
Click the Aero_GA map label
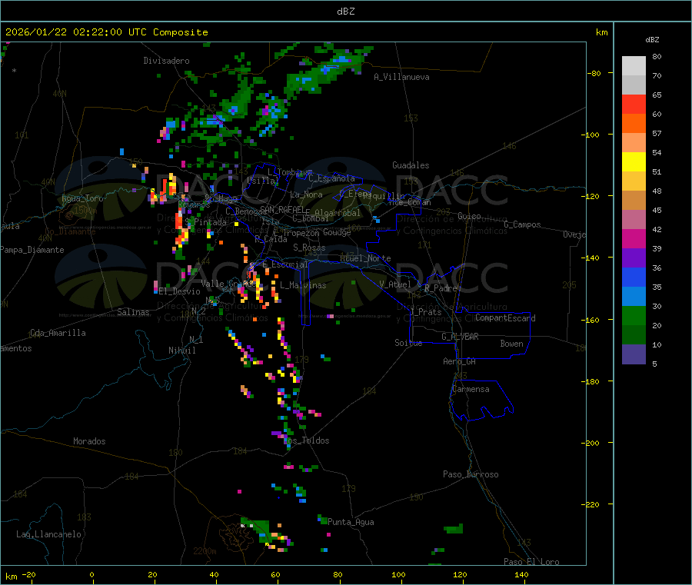tap(460, 361)
